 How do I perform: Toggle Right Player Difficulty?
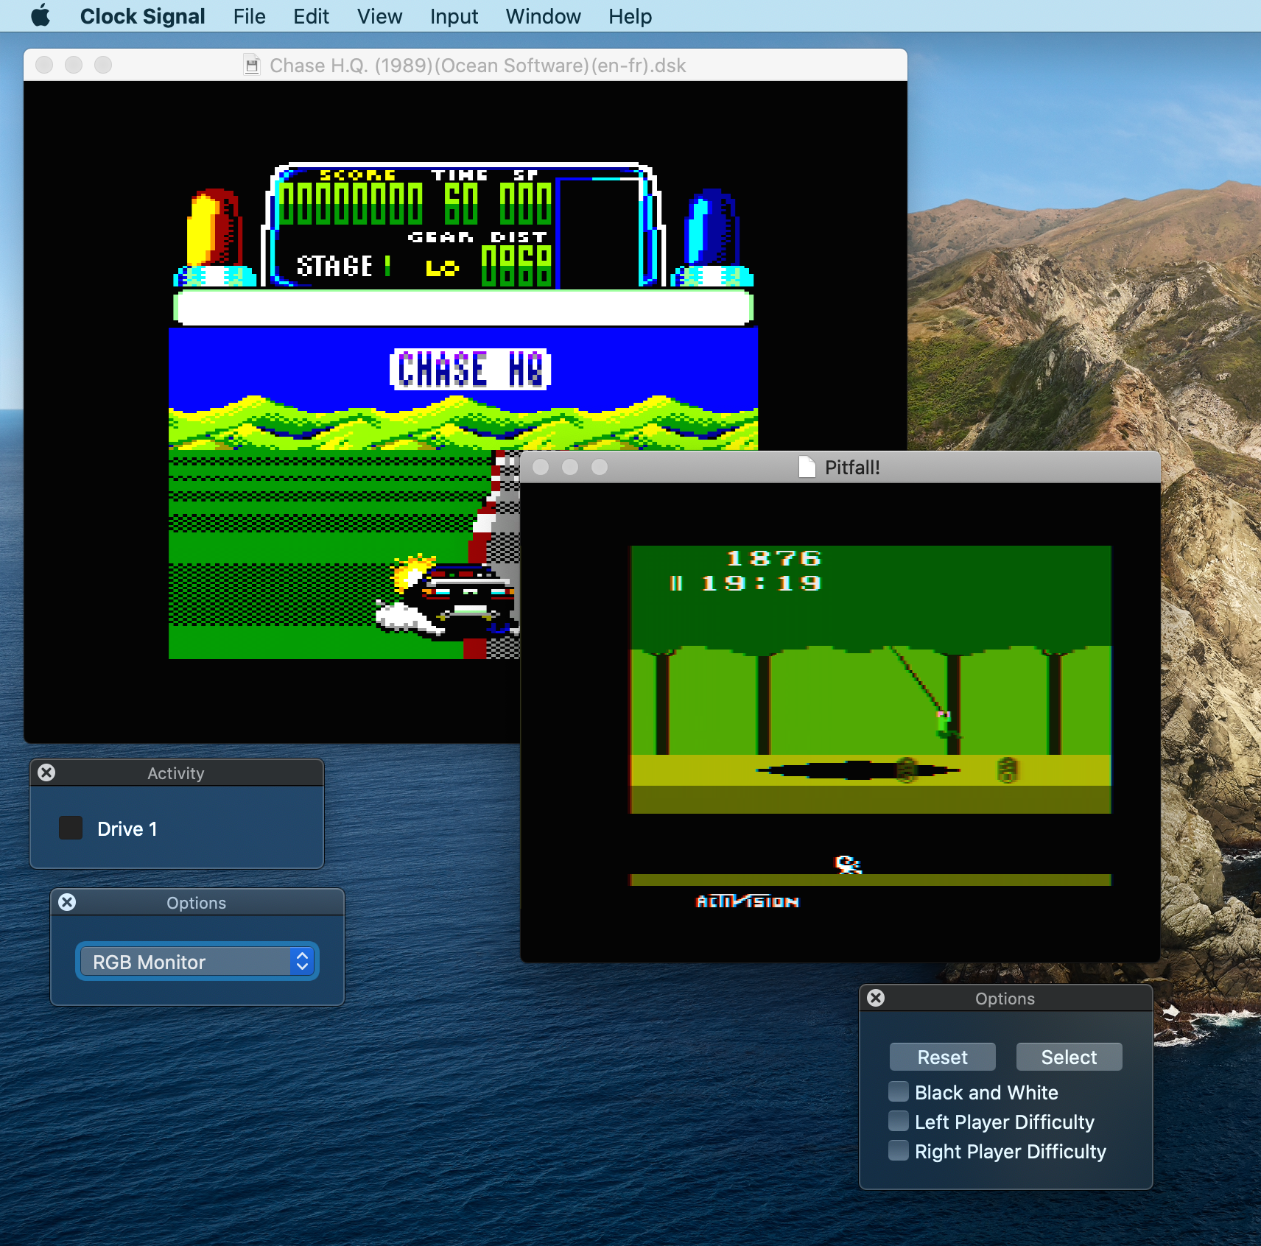(899, 1150)
